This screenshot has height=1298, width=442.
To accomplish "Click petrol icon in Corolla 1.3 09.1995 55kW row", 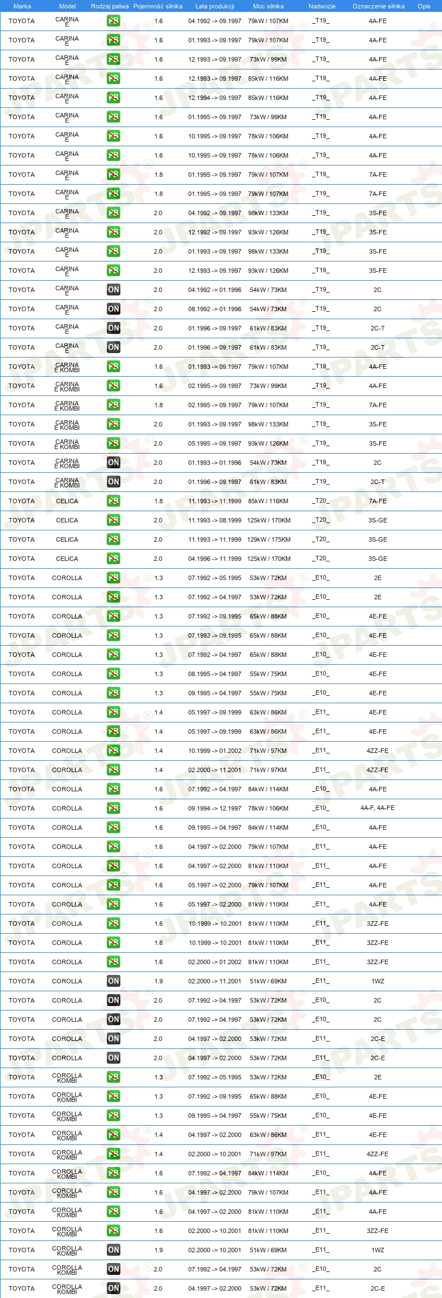I will (113, 693).
